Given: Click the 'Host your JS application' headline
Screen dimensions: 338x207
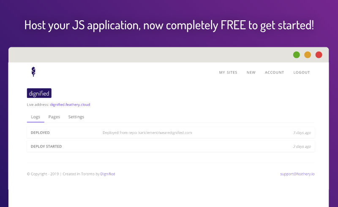Looking at the screenshot, I should point(169,25).
